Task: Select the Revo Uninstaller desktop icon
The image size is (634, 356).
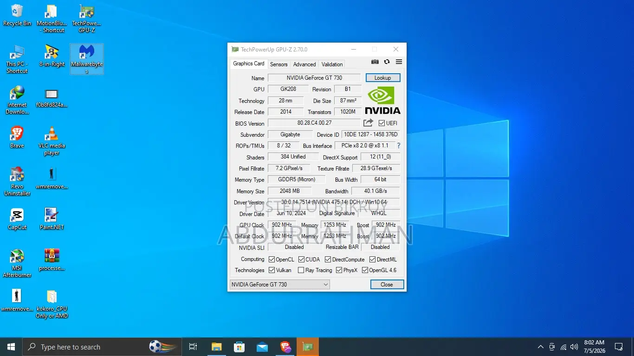Action: click(x=17, y=182)
